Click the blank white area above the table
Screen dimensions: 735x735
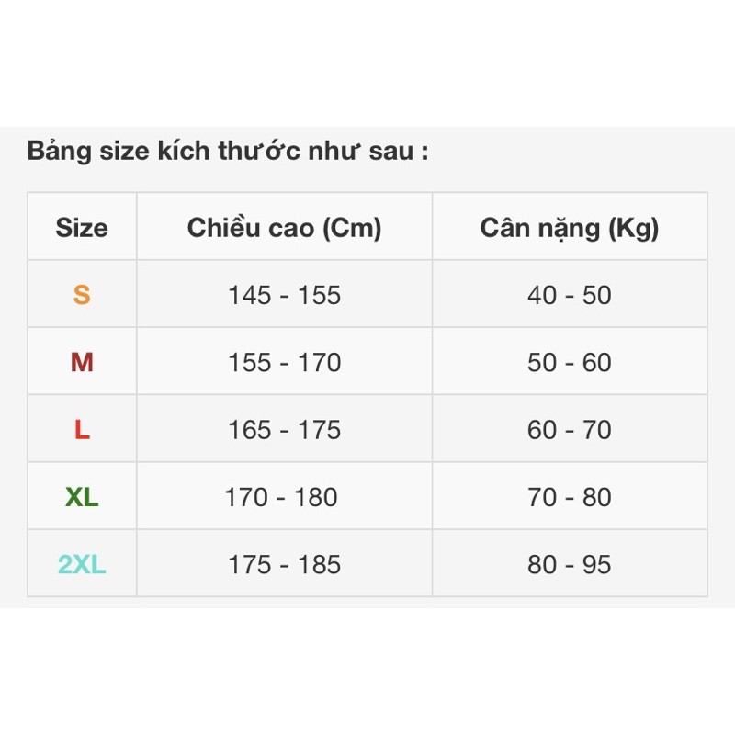[x=367, y=62]
